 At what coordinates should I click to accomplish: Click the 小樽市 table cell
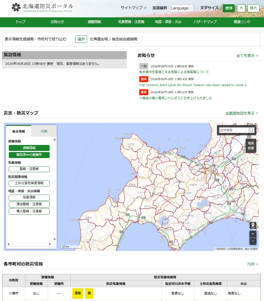tap(14, 293)
